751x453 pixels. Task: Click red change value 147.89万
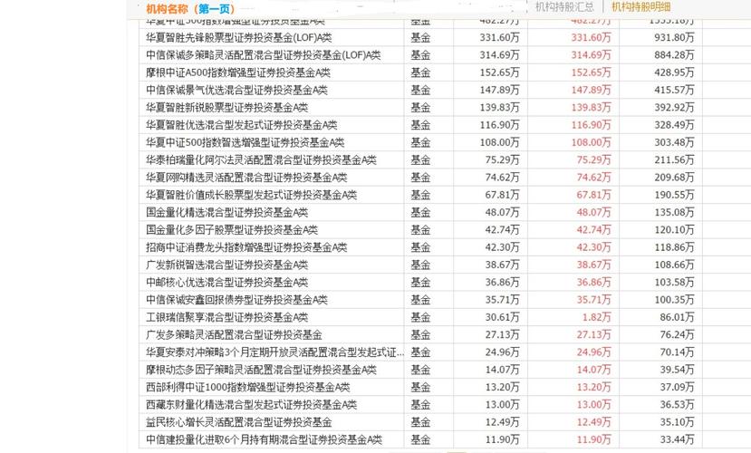pyautogui.click(x=591, y=90)
